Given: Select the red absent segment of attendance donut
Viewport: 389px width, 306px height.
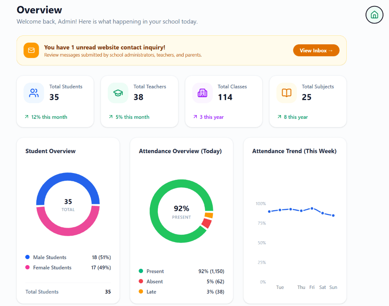Looking at the screenshot, I should point(206,223).
